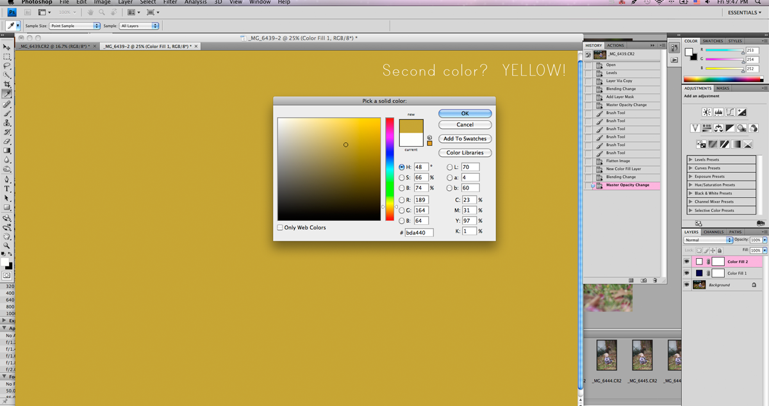Hide the Color Fill 2 layer
Viewport: 769px width, 406px height.
tap(687, 261)
